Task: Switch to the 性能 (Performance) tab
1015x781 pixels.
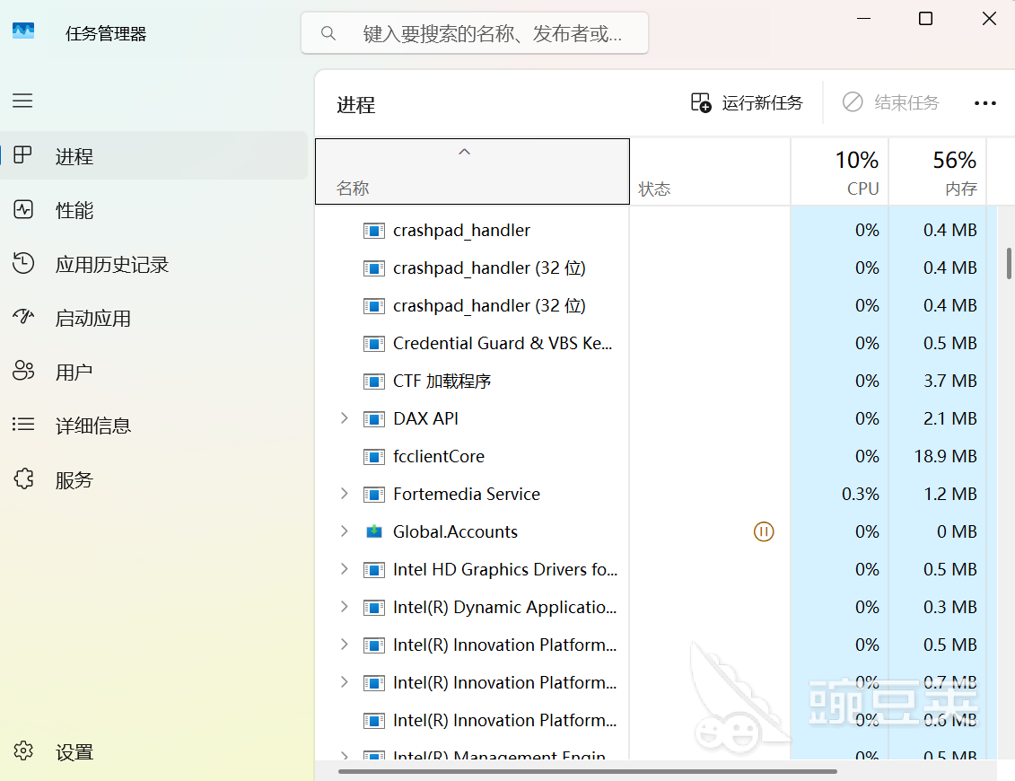Action: tap(154, 210)
